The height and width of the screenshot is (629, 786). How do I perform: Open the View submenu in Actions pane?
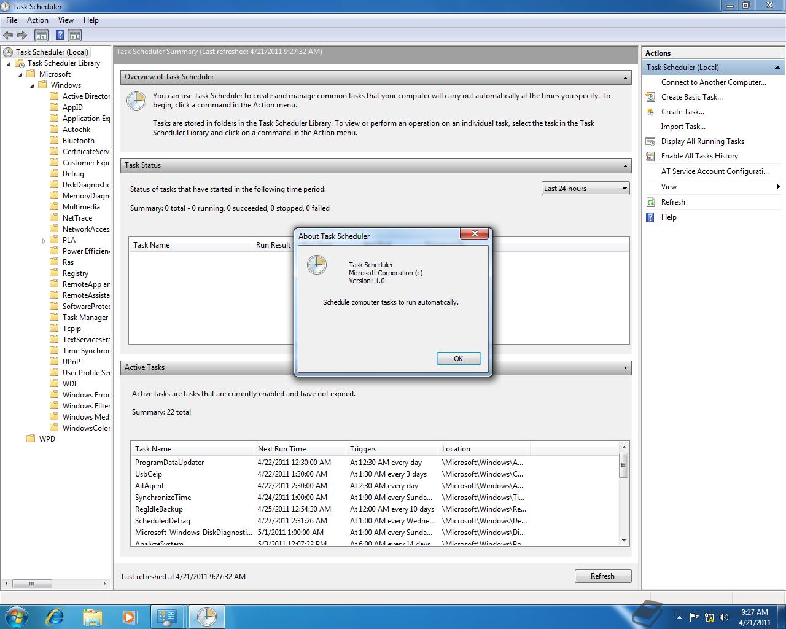click(713, 187)
